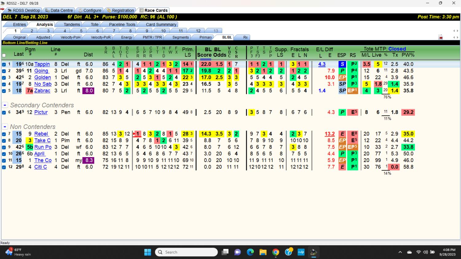Open the RDSS Desktop tab
Viewport: 461px width, 259px height.
point(24,10)
